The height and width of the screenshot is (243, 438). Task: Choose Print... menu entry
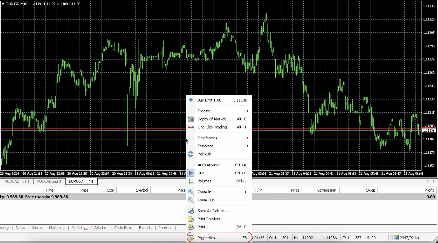(x=219, y=227)
